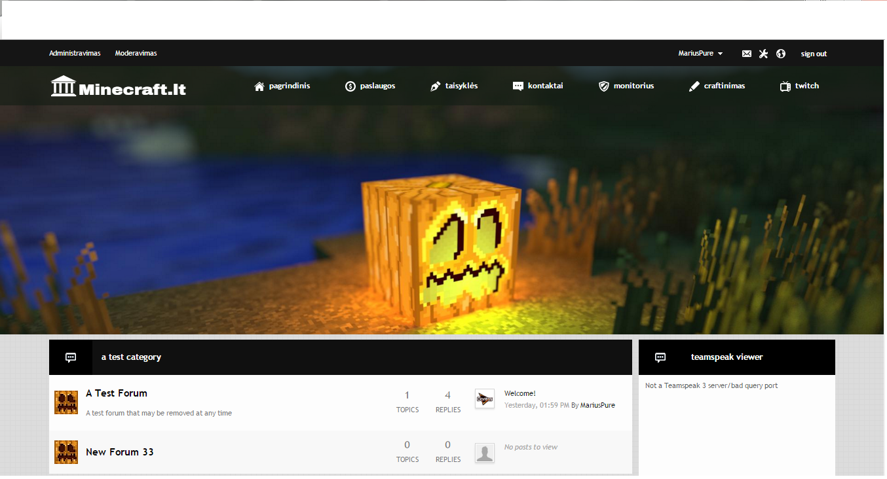This screenshot has width=887, height=479.
Task: Open the kontaktai page
Action: point(545,86)
